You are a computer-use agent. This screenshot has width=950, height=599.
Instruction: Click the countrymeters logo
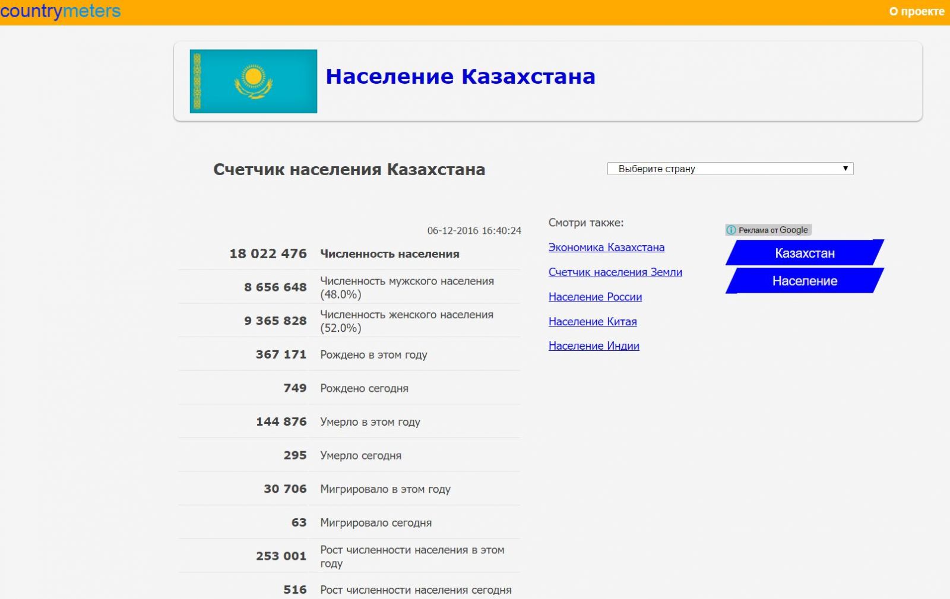pos(60,11)
